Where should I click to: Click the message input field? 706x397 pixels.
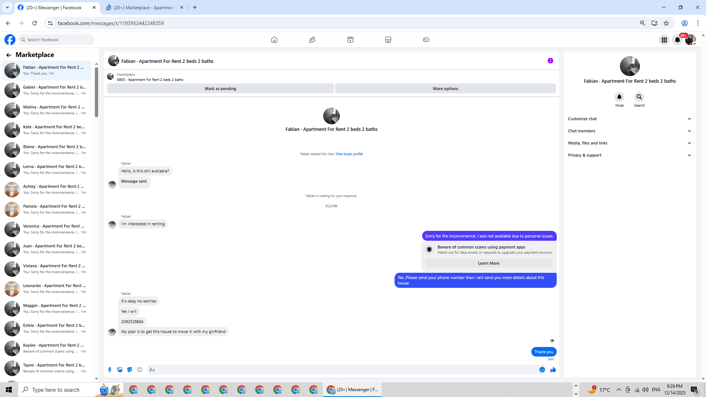point(342,370)
